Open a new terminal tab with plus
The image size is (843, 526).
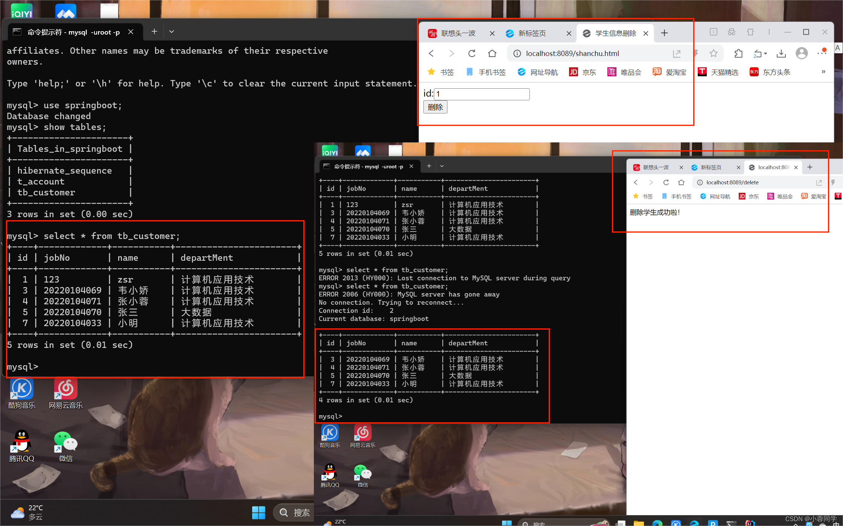(x=154, y=32)
